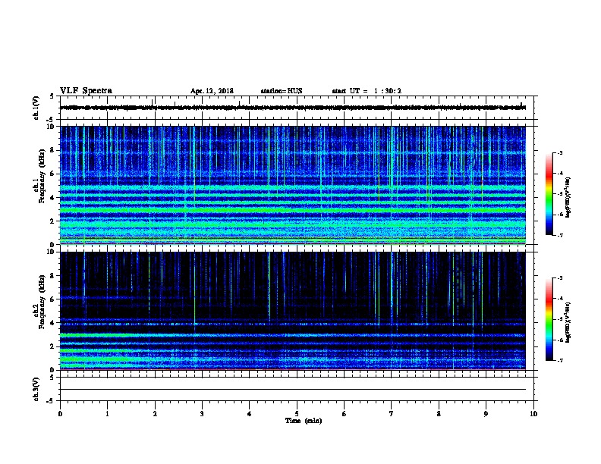Click the ch.2 spectrogram panel
Image resolution: width=601 pixels, height=464 pixels.
click(293, 311)
